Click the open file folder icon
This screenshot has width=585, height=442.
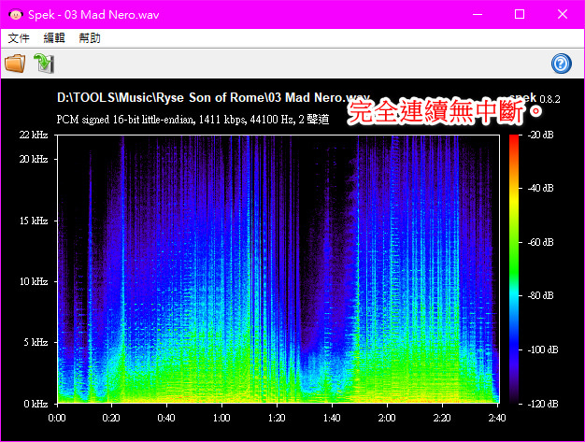[15, 64]
